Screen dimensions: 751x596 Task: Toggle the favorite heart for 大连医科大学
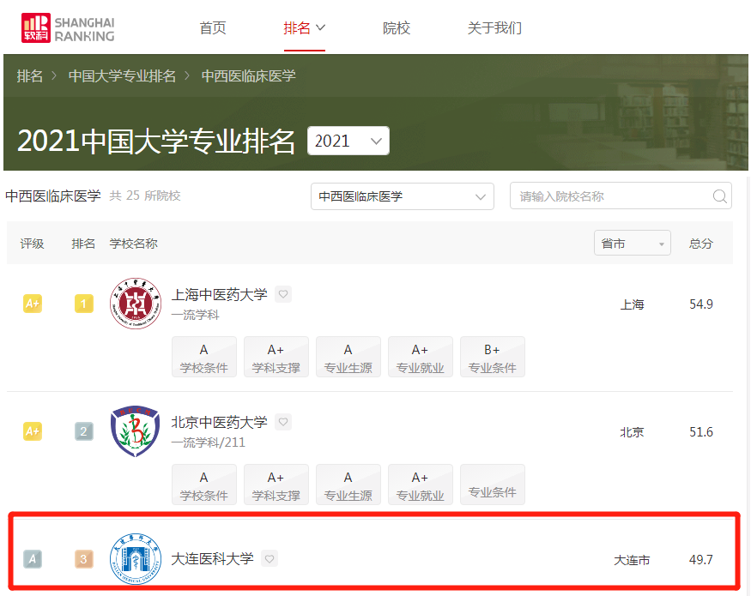tap(269, 558)
